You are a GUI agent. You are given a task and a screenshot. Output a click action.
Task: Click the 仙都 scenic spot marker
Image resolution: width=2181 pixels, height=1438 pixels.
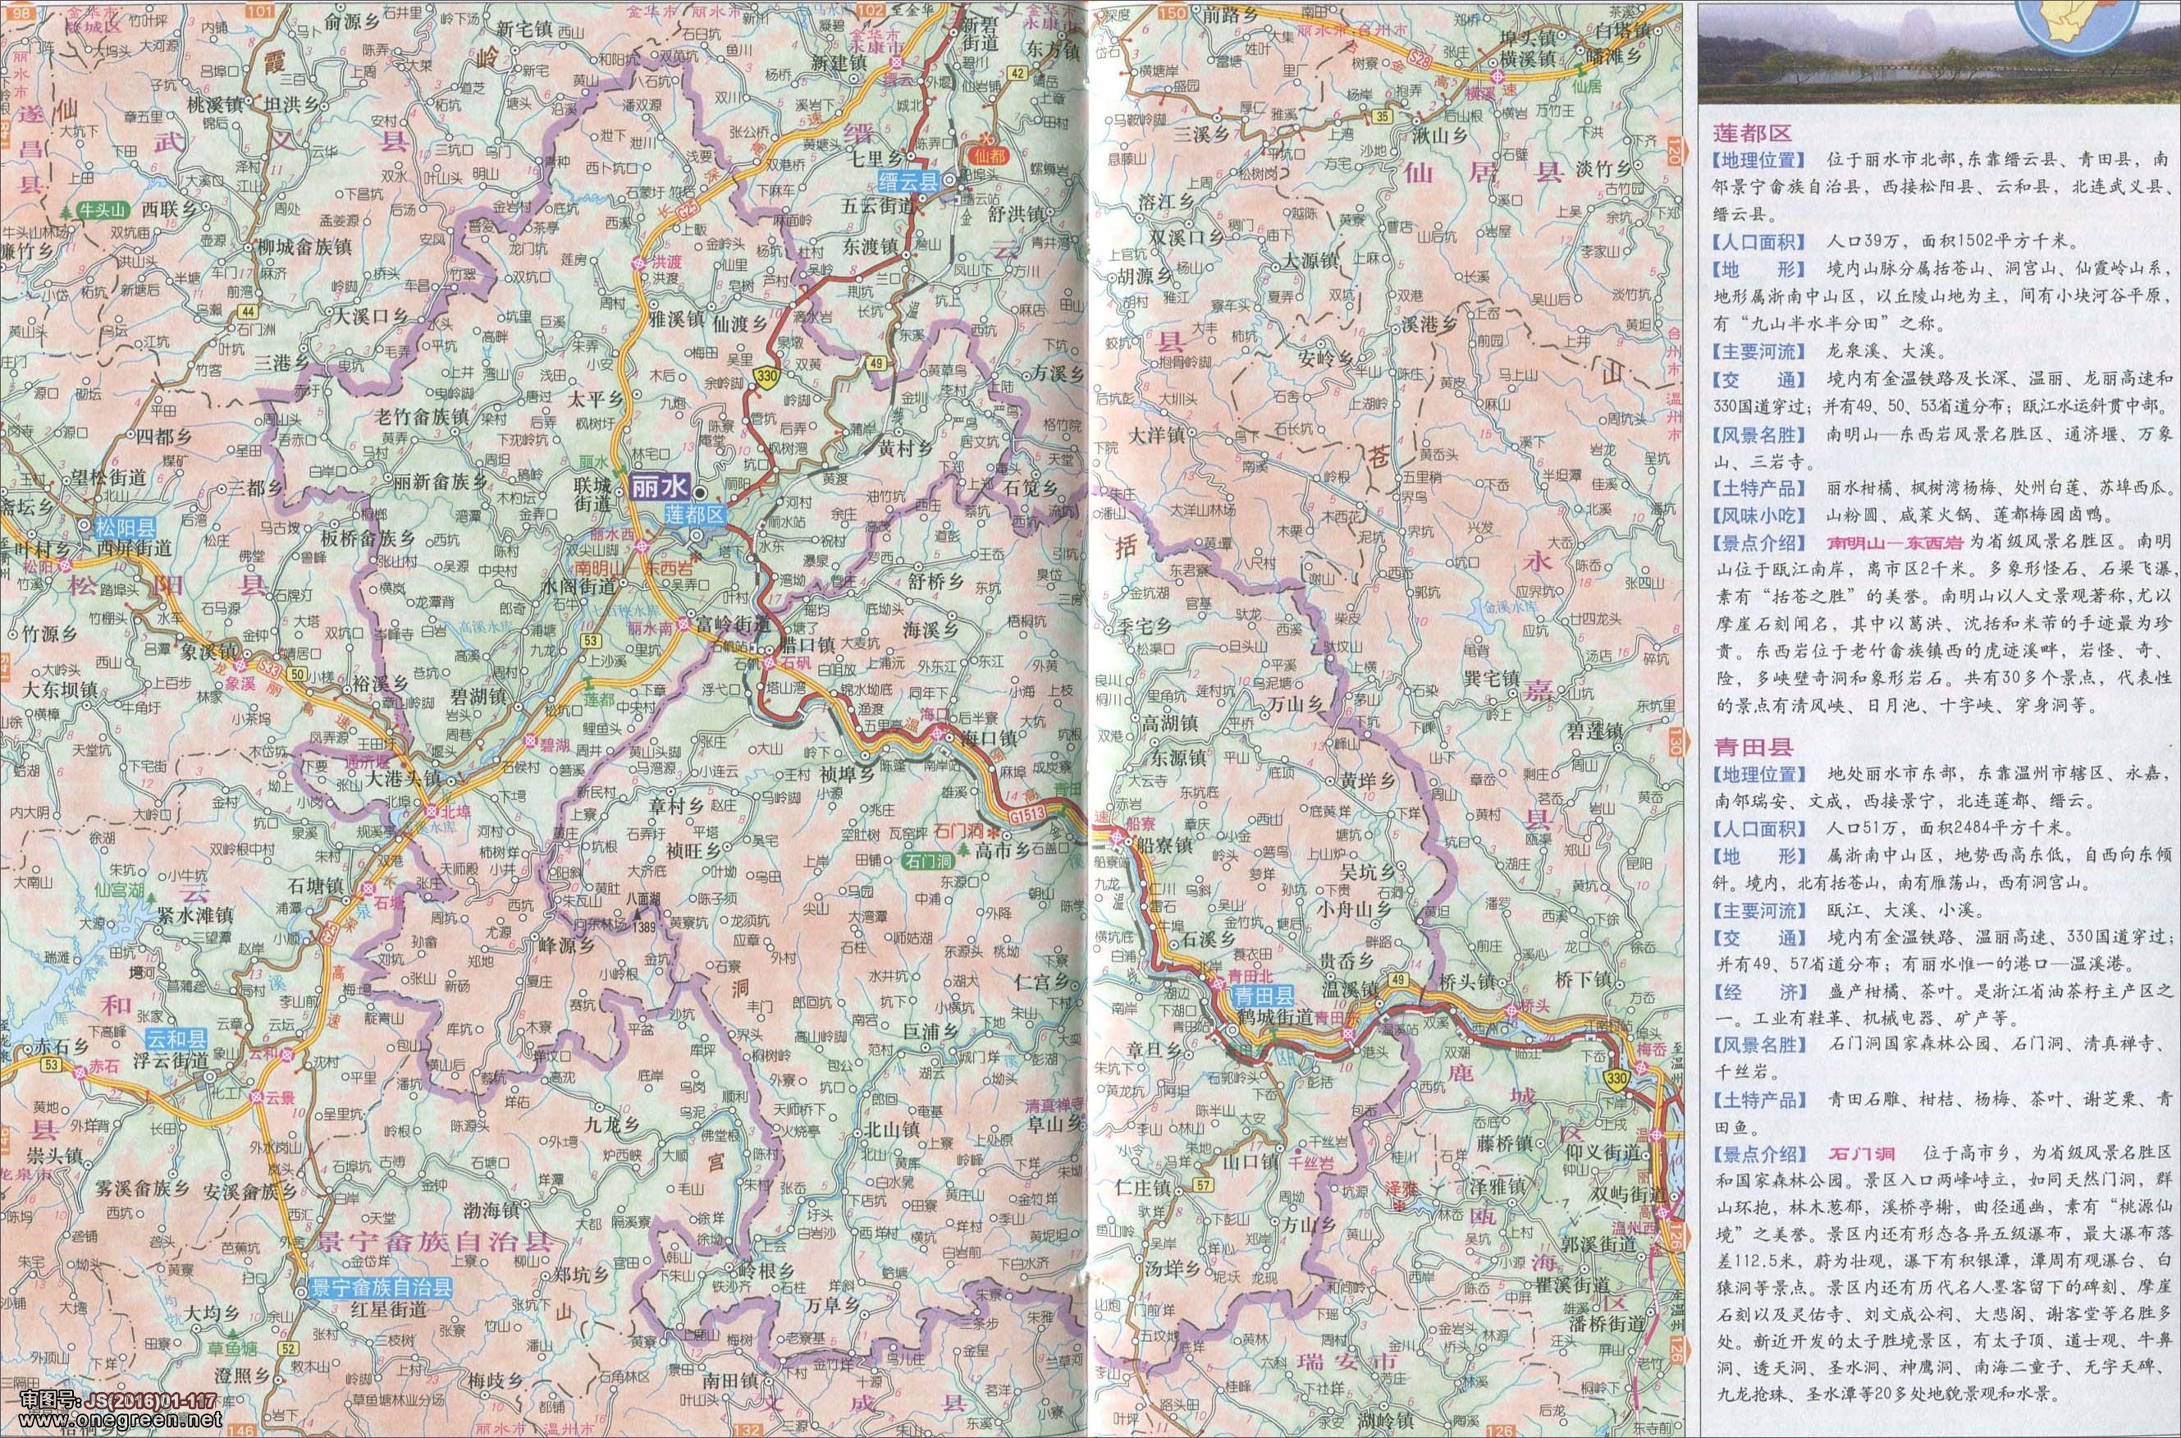(990, 155)
